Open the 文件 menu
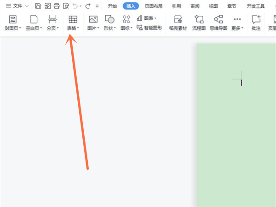The height and width of the screenshot is (207, 276). [14, 6]
